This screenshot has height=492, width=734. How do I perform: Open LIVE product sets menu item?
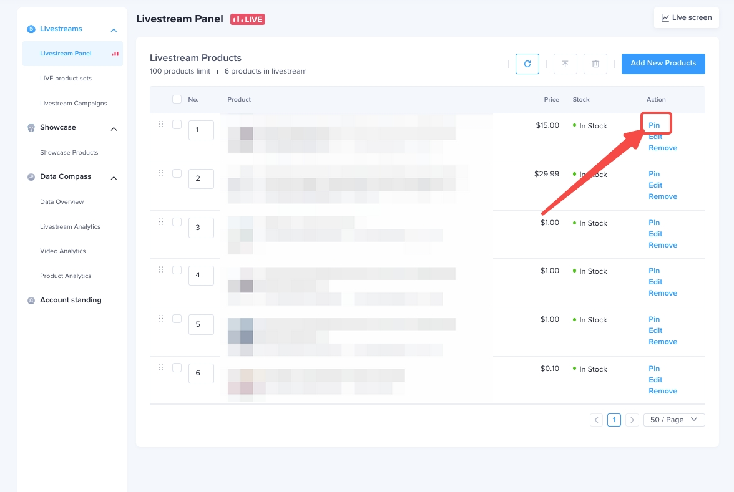(66, 79)
